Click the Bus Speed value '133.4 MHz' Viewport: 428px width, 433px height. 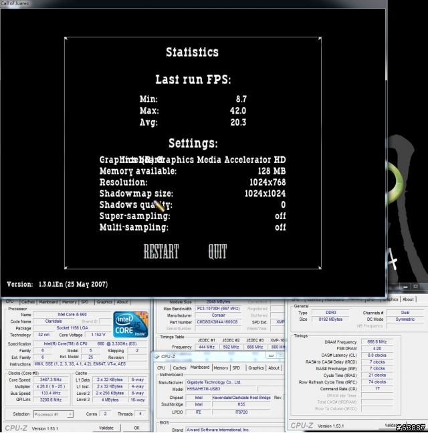[x=51, y=393]
